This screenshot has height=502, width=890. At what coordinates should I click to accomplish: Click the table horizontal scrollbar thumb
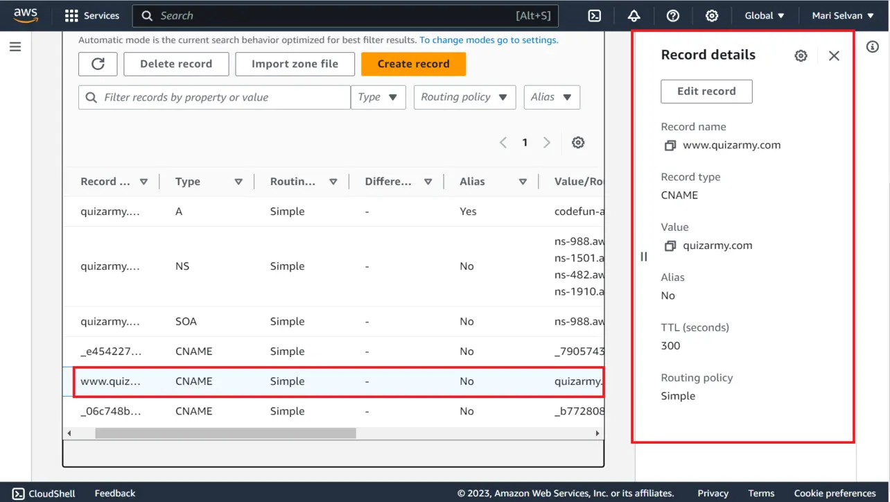pyautogui.click(x=225, y=433)
